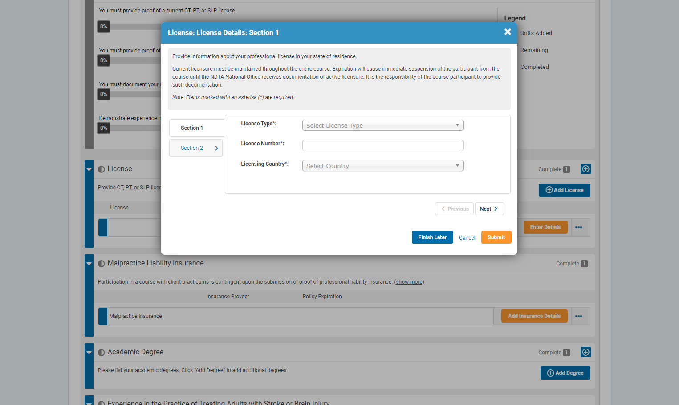Click the status icon beside Malpractice Liability Insurance

[x=102, y=264]
